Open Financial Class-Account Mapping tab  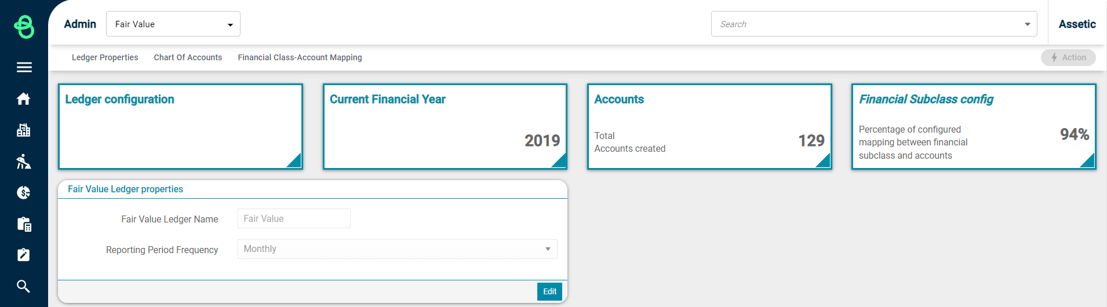pyautogui.click(x=300, y=57)
